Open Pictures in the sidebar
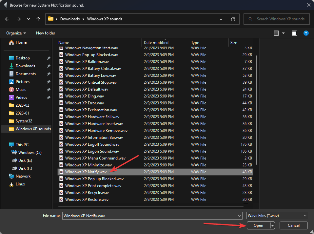The image size is (314, 234). pos(19,82)
